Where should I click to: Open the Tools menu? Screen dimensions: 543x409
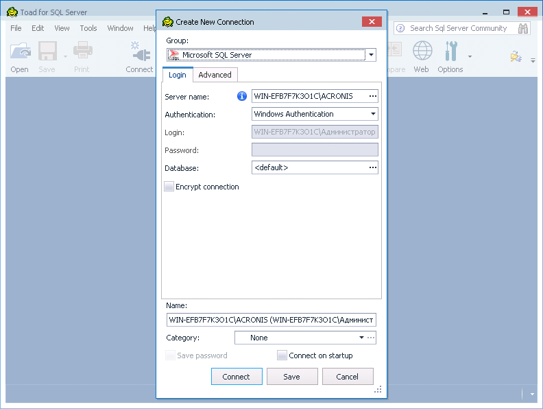point(88,28)
